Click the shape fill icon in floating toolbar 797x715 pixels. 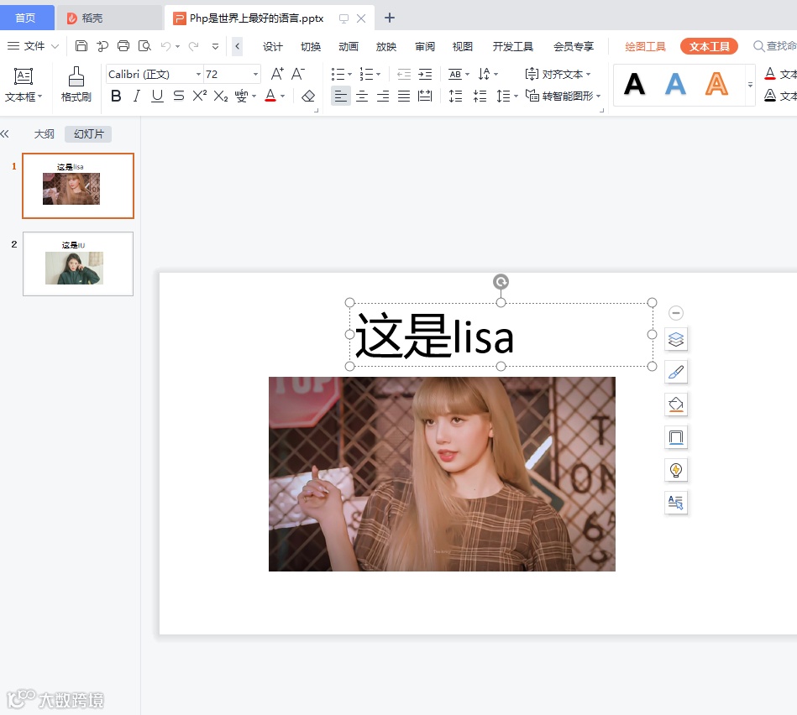point(676,404)
